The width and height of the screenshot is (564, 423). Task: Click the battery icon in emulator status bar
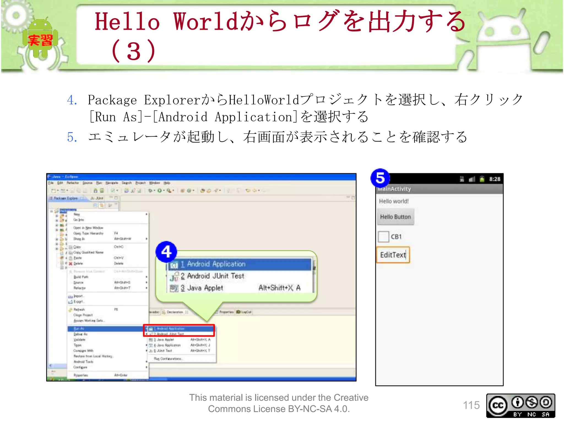[482, 179]
